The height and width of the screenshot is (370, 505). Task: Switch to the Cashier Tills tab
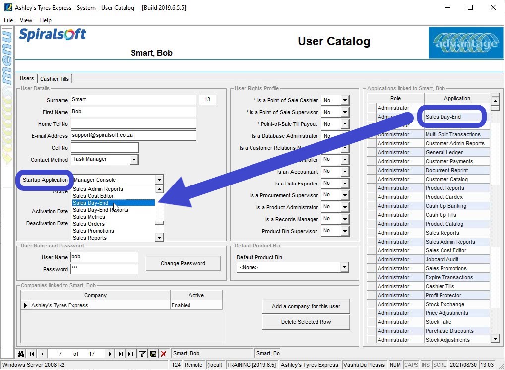tap(55, 79)
